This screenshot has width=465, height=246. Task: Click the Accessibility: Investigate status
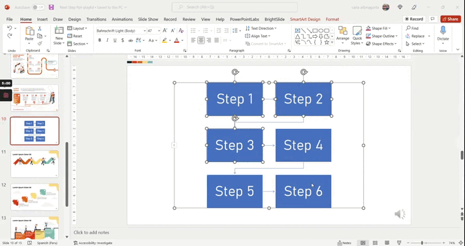click(93, 243)
